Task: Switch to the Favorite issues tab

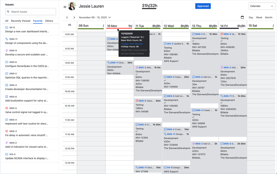Action: click(x=38, y=21)
